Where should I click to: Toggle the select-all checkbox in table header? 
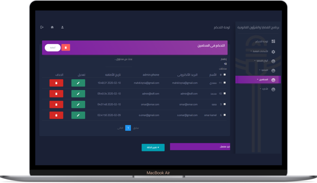[224, 75]
